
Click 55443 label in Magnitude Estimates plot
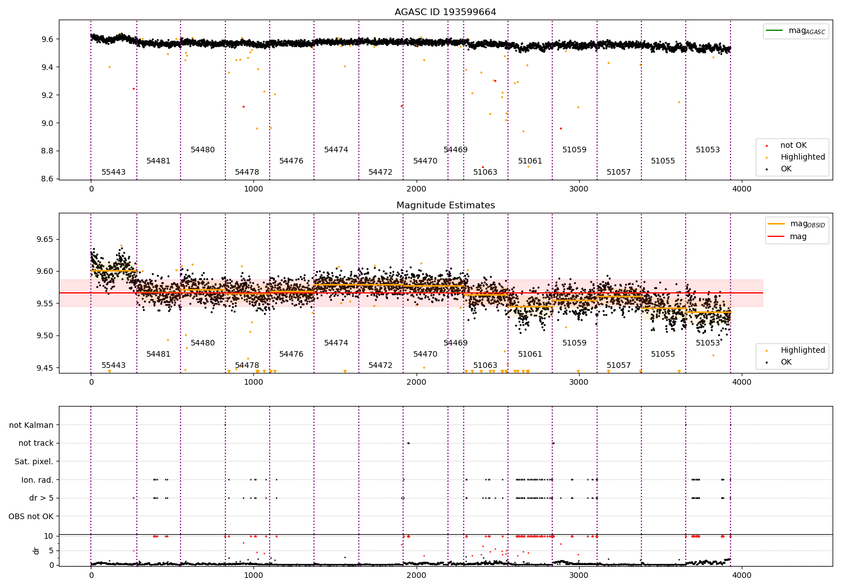point(113,366)
